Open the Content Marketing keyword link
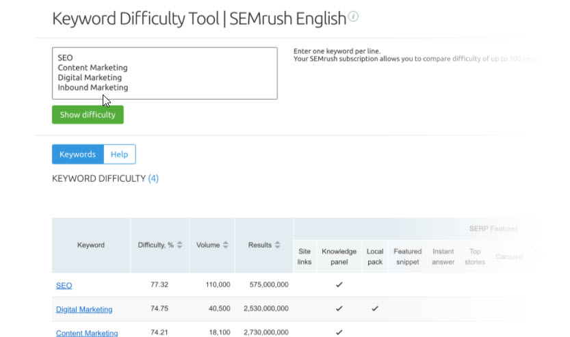The width and height of the screenshot is (570, 337). click(87, 333)
